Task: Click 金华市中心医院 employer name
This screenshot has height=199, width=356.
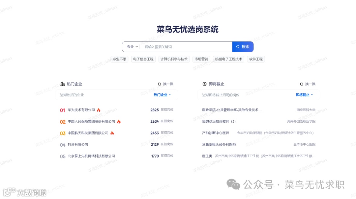Action: point(304,144)
